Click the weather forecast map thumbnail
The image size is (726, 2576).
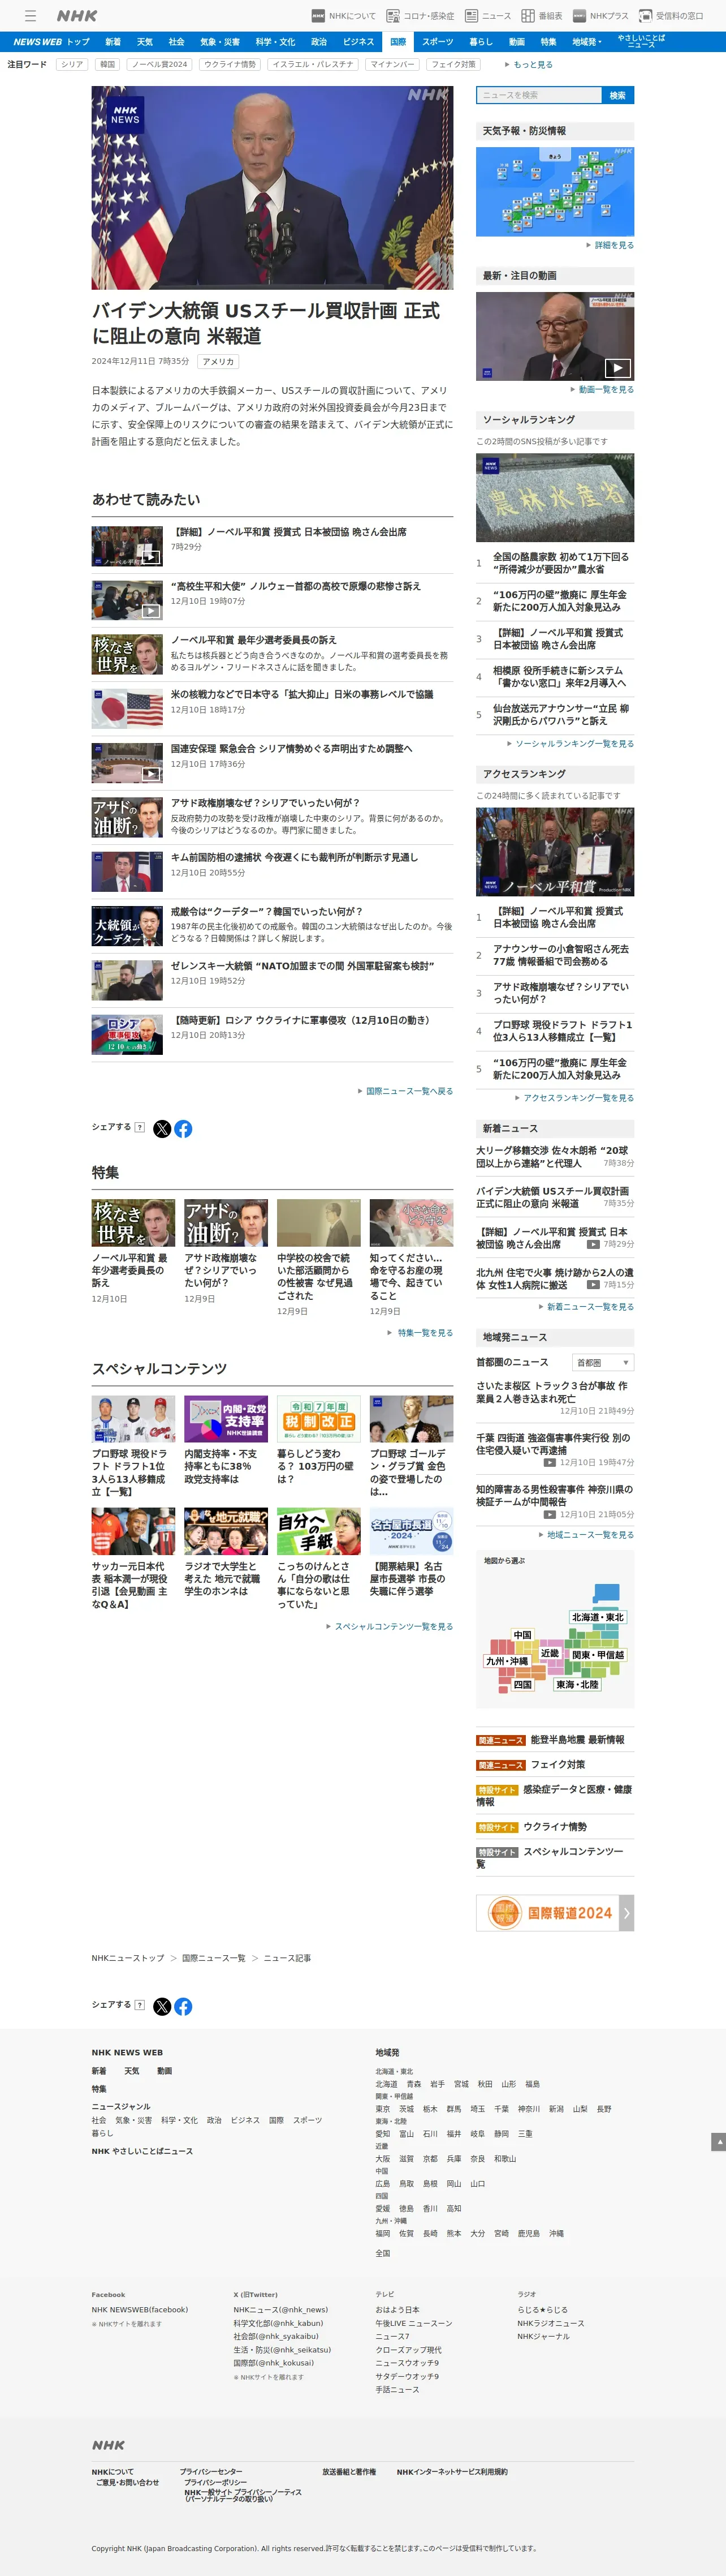click(x=554, y=191)
